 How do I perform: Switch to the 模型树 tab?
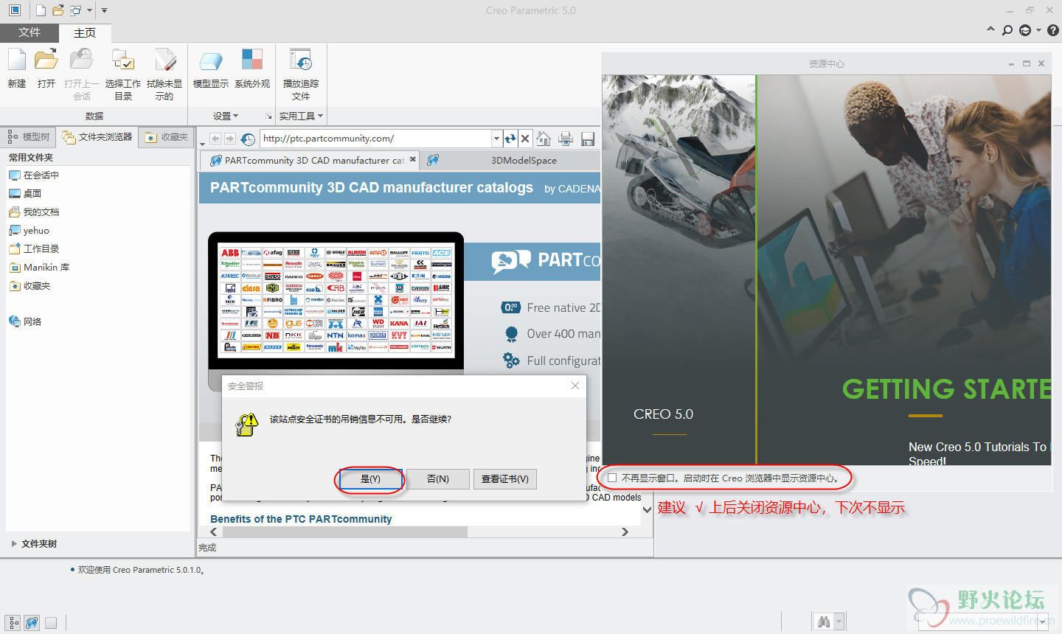pyautogui.click(x=29, y=136)
